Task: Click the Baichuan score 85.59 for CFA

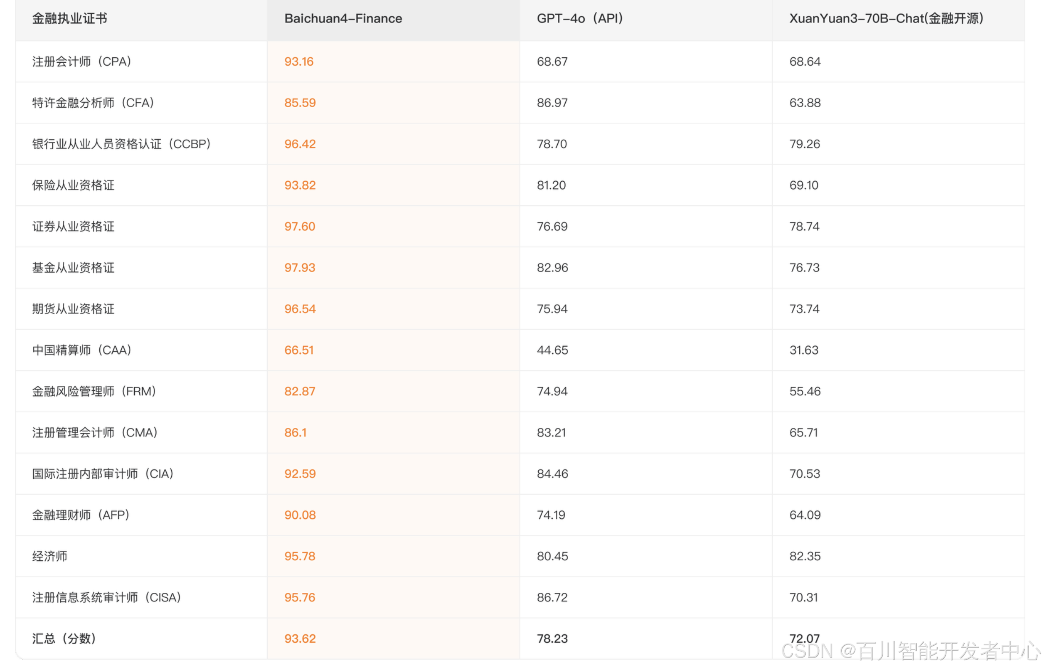Action: click(300, 103)
